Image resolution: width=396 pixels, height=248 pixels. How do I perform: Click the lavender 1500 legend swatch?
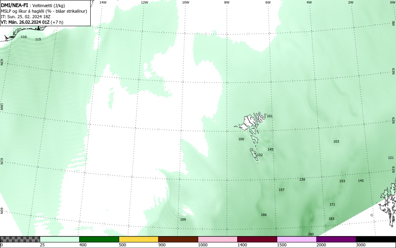[297, 239]
